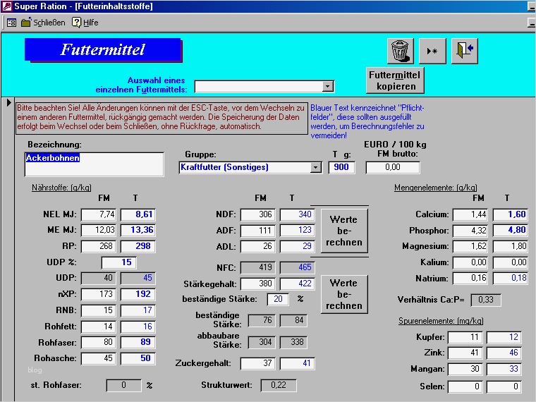536x402 pixels.
Task: Click the Magnesium T field 1,80
Action: [x=510, y=246]
